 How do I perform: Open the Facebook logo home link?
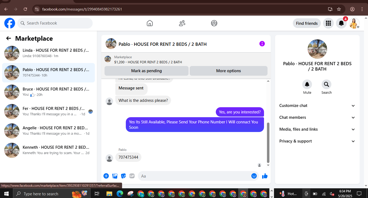coord(10,23)
